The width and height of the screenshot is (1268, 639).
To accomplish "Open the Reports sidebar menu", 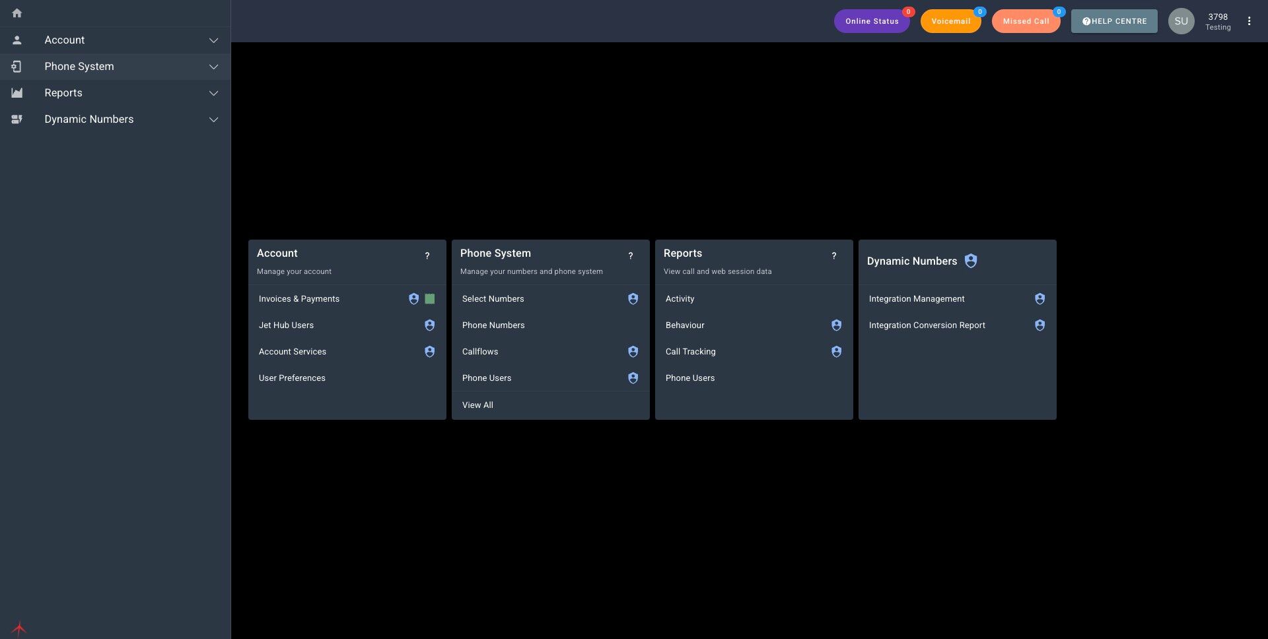I will pyautogui.click(x=116, y=93).
